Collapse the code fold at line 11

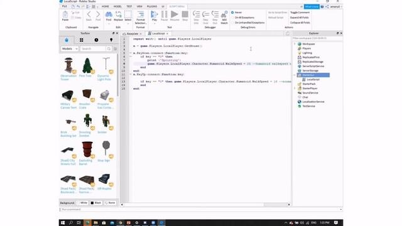pos(131,74)
